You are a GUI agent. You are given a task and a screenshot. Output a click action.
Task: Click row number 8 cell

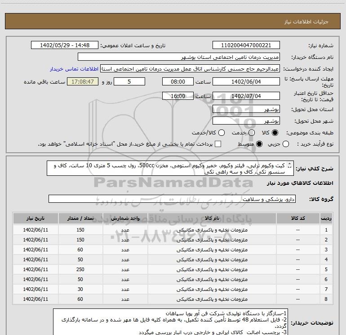[x=326, y=299]
